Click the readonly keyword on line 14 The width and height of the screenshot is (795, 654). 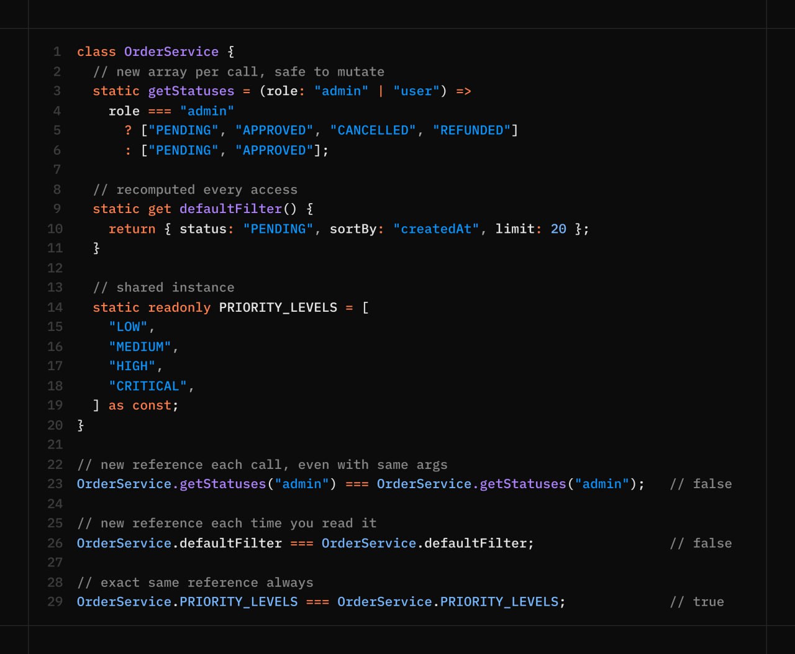click(179, 307)
